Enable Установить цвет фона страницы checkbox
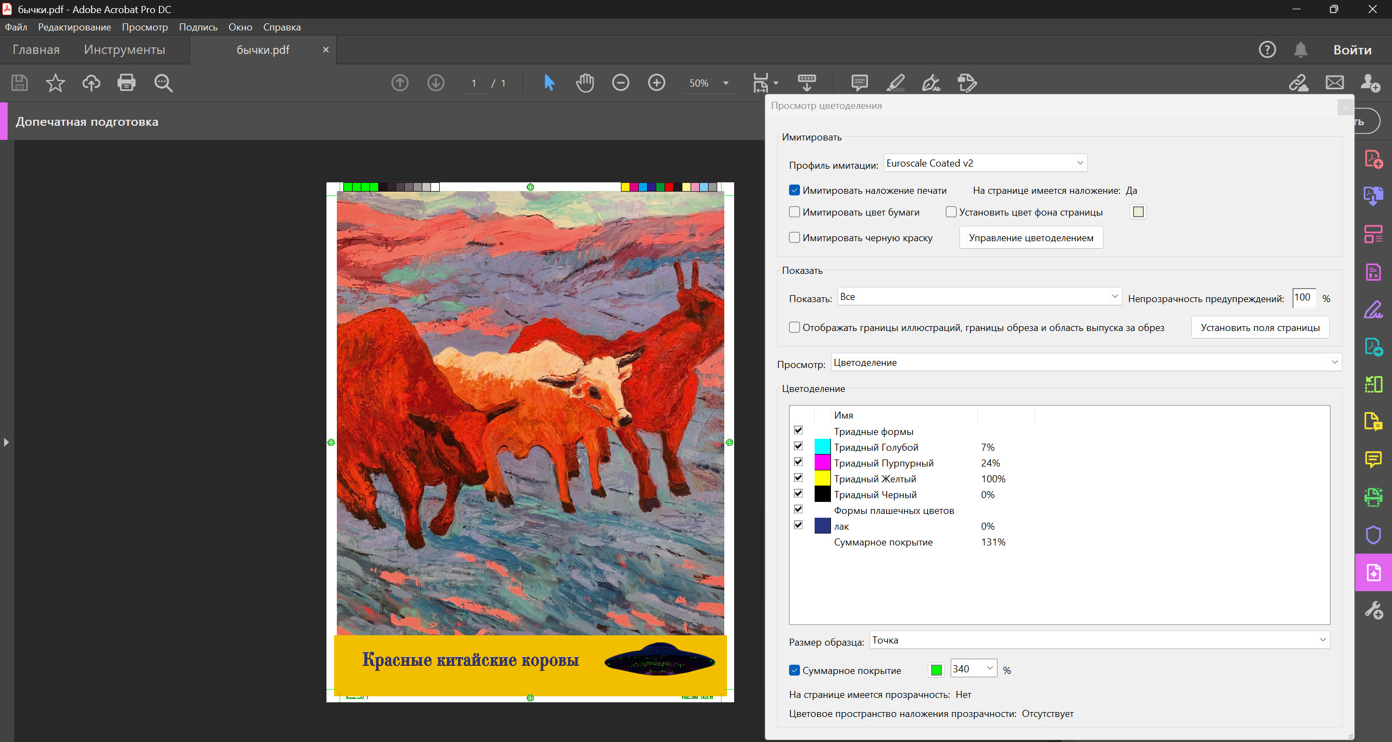The width and height of the screenshot is (1392, 742). click(951, 212)
